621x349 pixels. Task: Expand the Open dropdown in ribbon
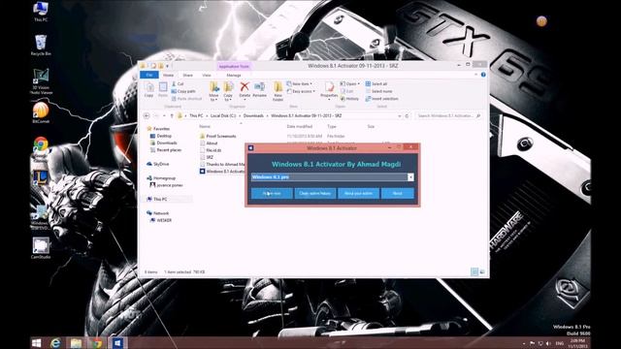[350, 84]
